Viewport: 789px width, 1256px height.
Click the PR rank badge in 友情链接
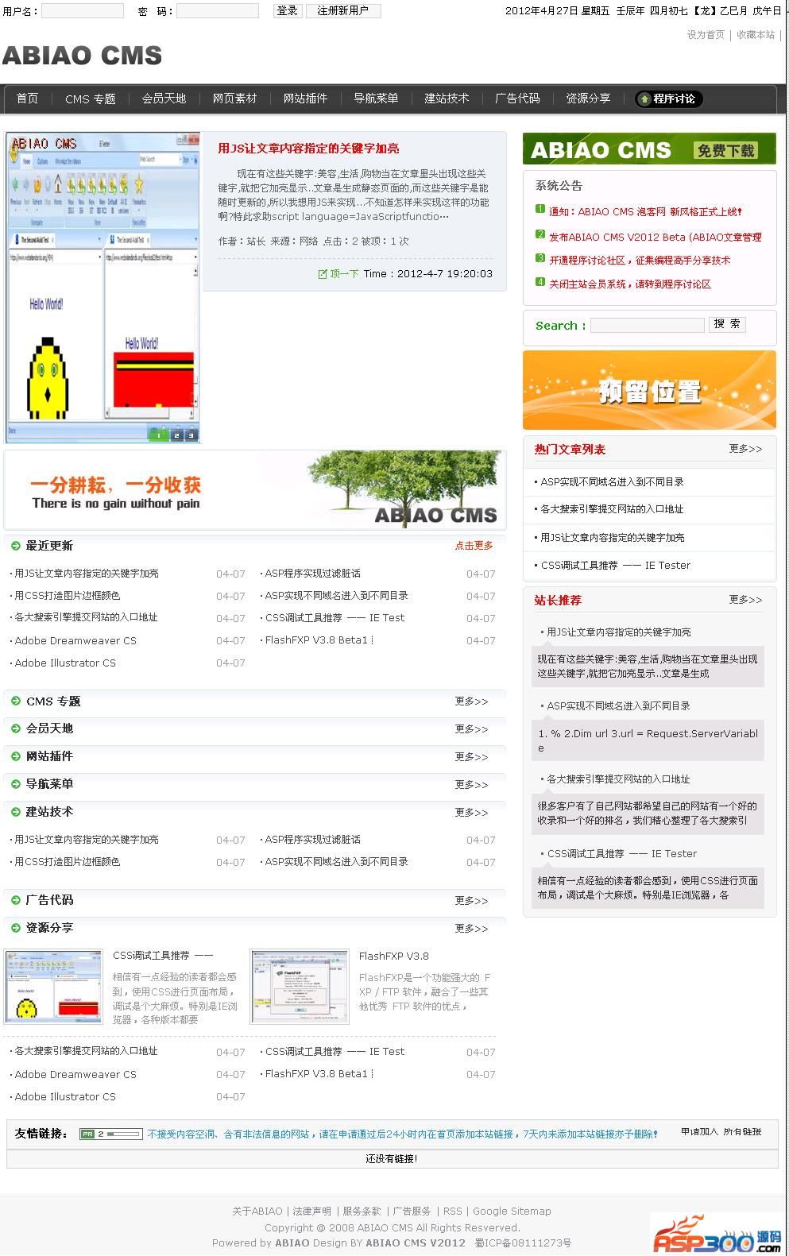[111, 1134]
